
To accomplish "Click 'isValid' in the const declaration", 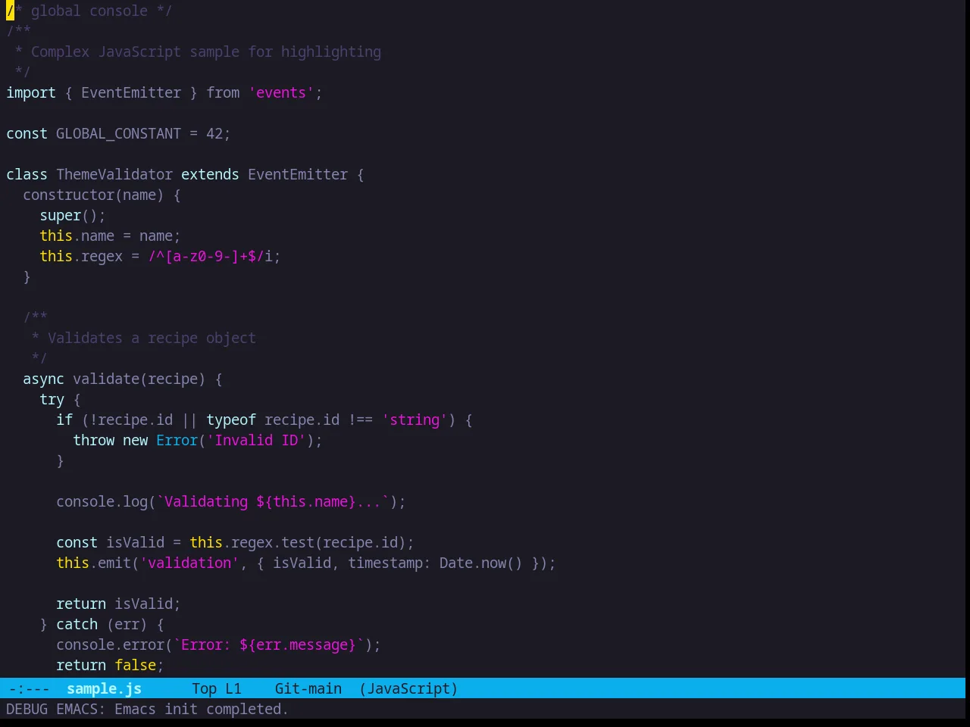I will tap(135, 542).
